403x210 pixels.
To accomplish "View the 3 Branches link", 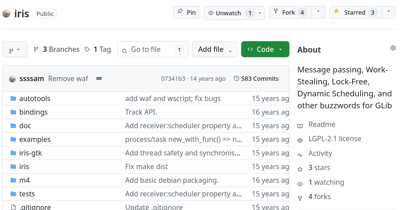I will 61,49.
